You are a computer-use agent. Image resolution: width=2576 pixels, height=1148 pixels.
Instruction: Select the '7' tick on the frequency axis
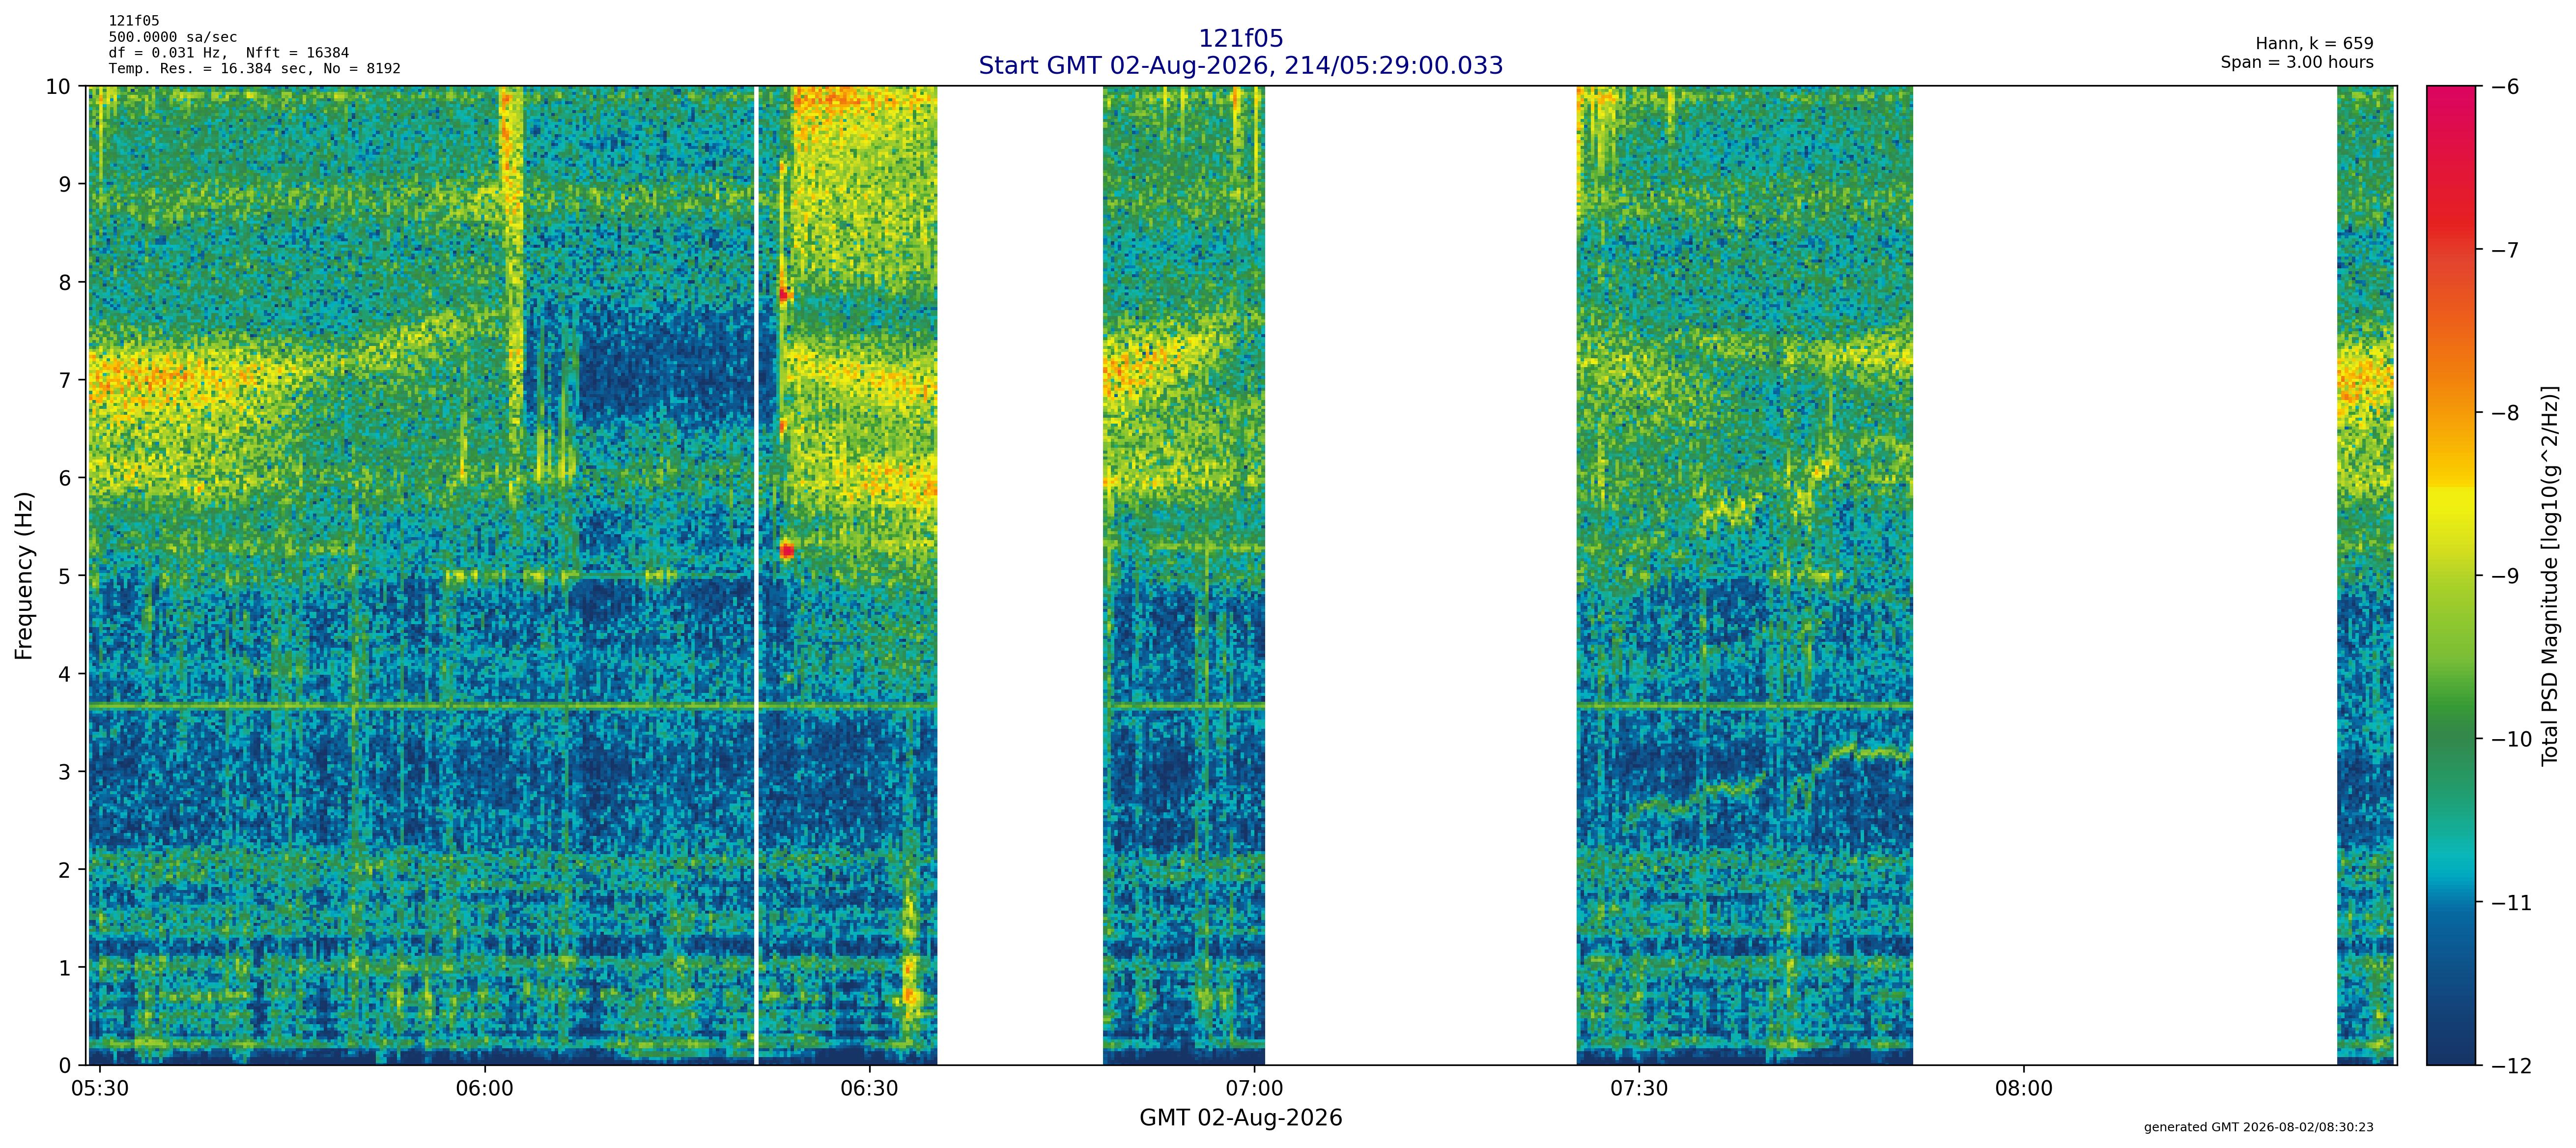click(65, 380)
